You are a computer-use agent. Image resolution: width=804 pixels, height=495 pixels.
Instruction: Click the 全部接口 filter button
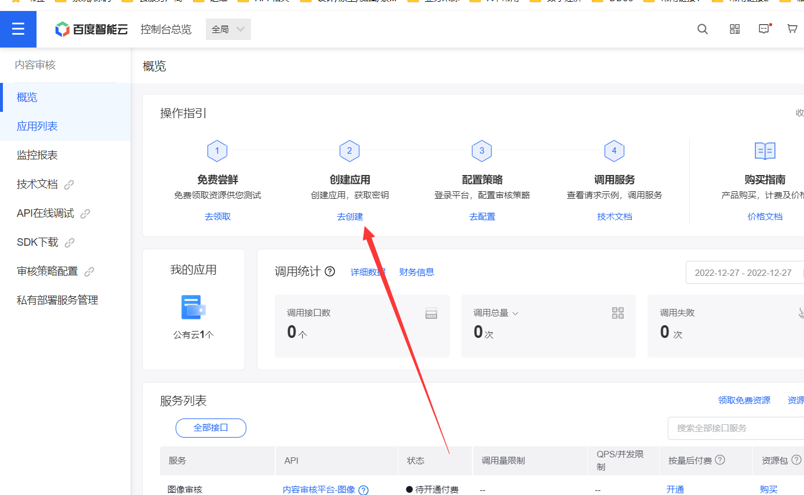tap(211, 428)
